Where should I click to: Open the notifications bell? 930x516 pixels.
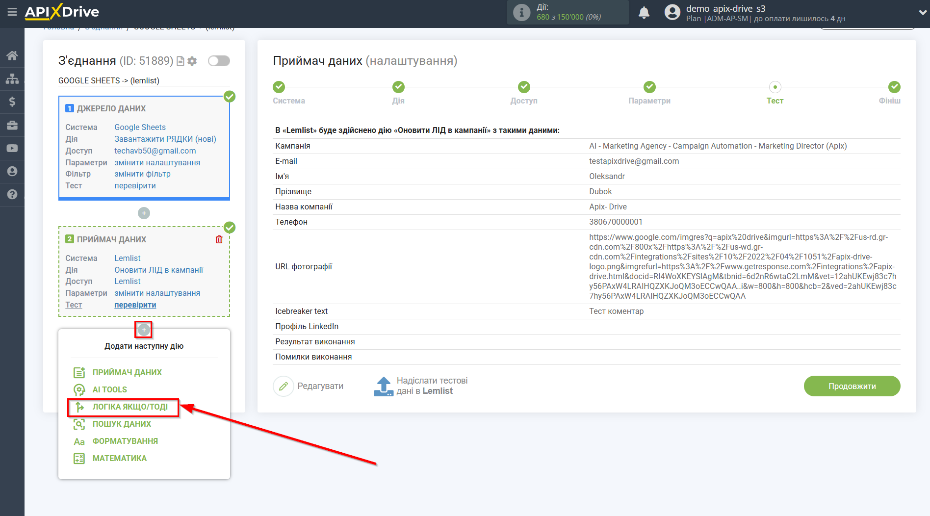click(x=644, y=12)
